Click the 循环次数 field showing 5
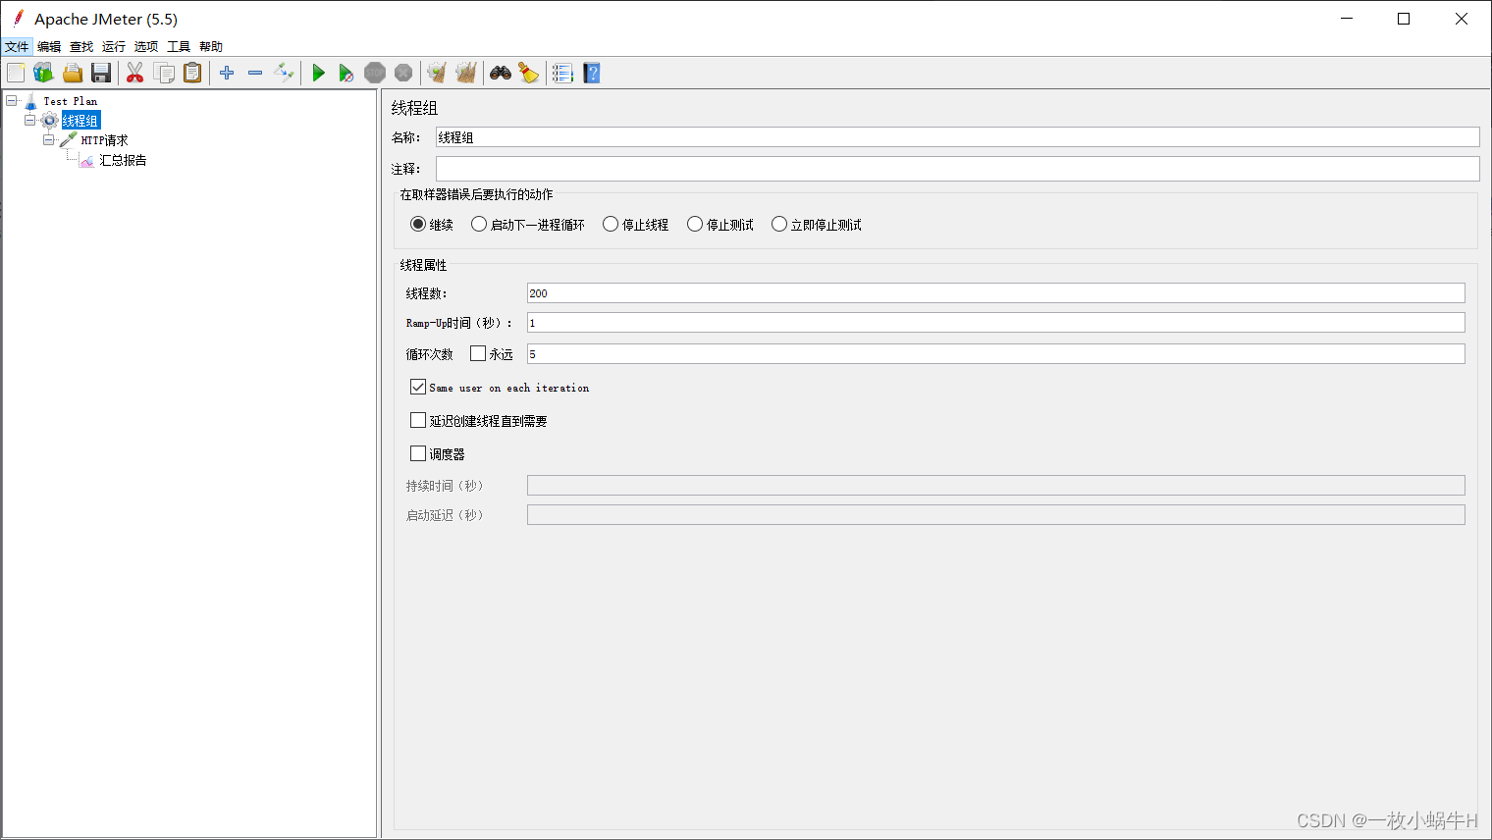Image resolution: width=1492 pixels, height=840 pixels. tap(995, 354)
